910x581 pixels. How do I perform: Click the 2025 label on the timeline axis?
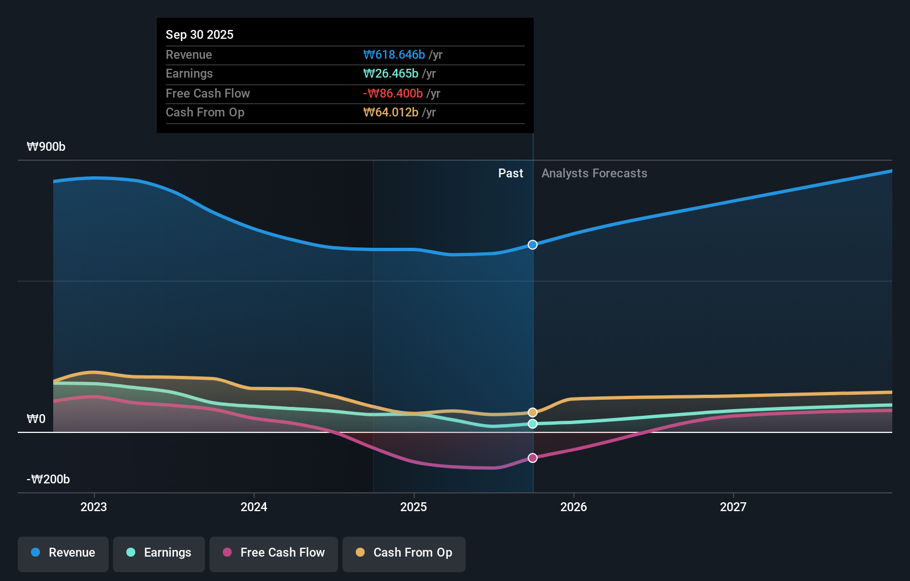[x=414, y=507]
